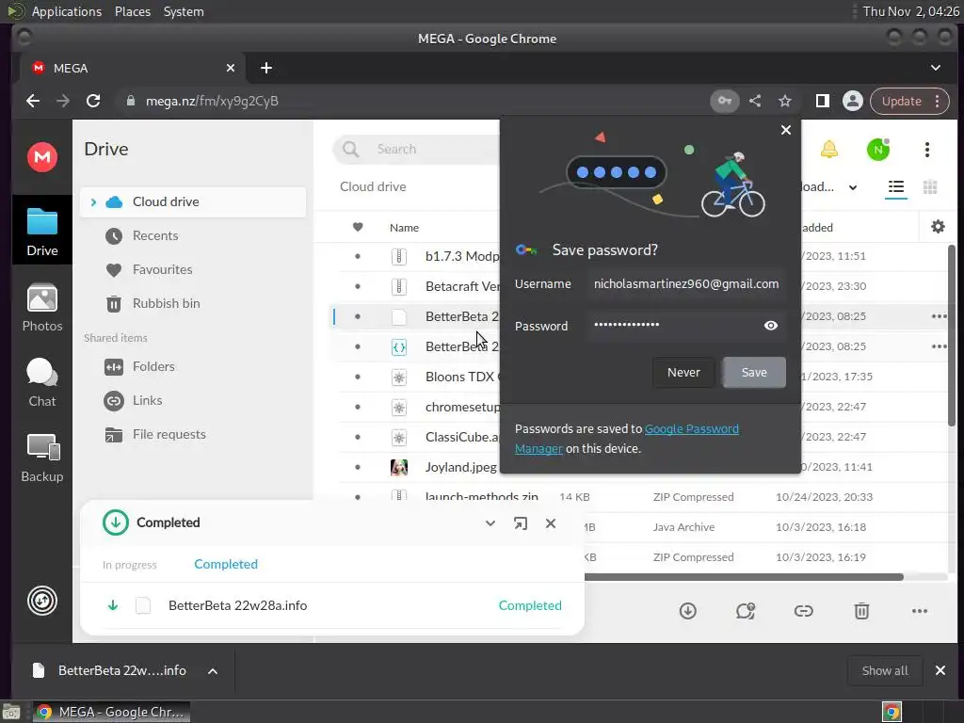Click the download toolbar icon
Image resolution: width=964 pixels, height=723 pixels.
point(687,610)
